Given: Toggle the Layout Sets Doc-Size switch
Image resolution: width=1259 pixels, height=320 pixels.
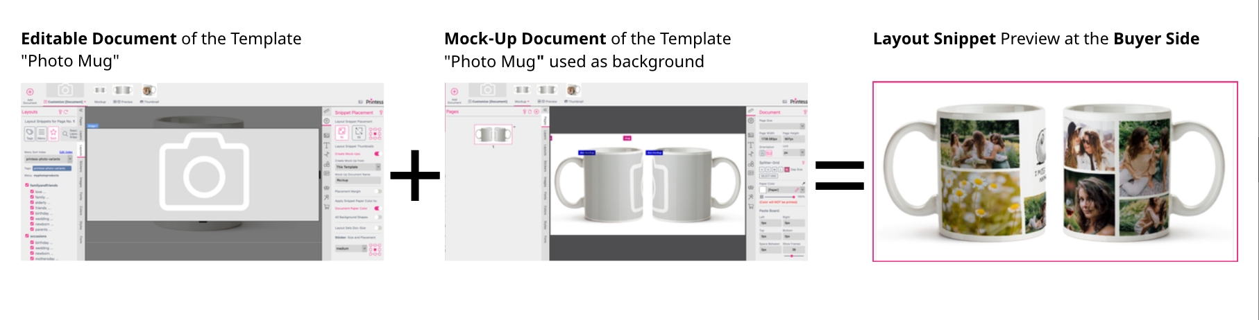Looking at the screenshot, I should pyautogui.click(x=378, y=227).
